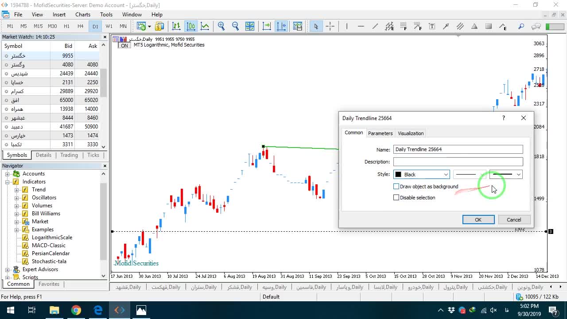Check the Disable selection checkbox
The width and height of the screenshot is (567, 319).
396,198
